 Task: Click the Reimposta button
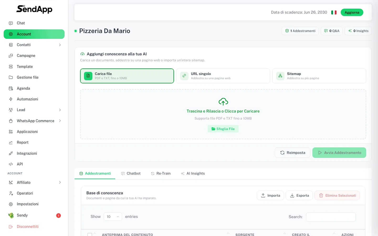coord(292,153)
